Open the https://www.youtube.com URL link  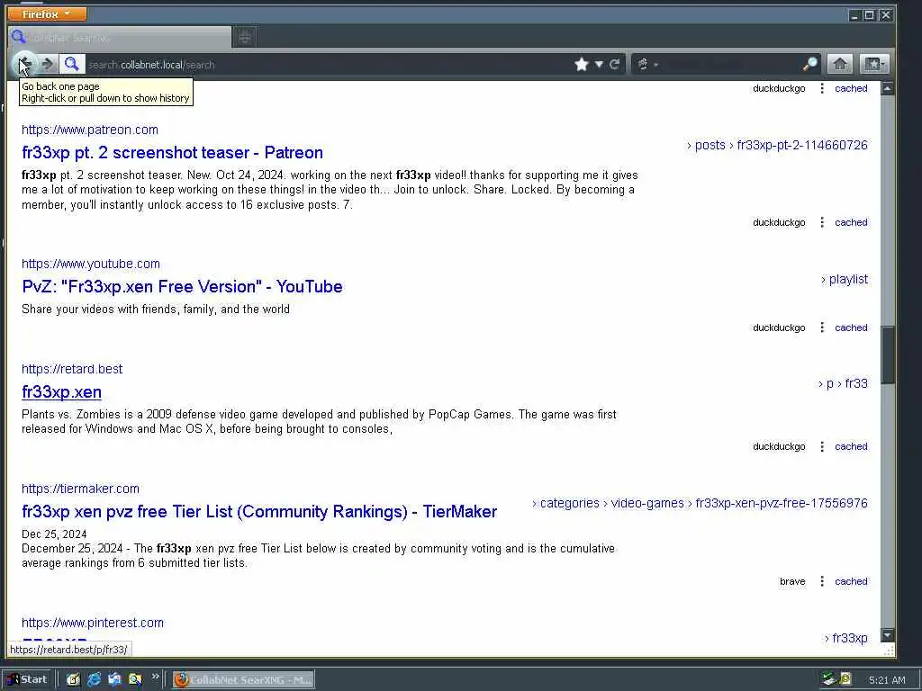tap(91, 264)
